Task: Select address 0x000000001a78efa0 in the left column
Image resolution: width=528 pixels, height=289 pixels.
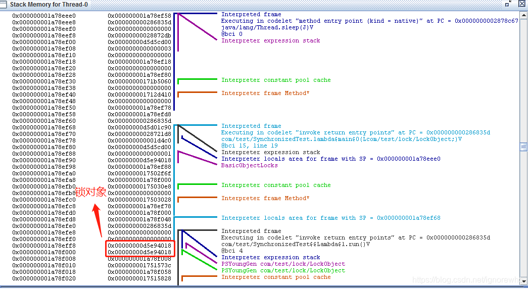Action: (x=44, y=173)
